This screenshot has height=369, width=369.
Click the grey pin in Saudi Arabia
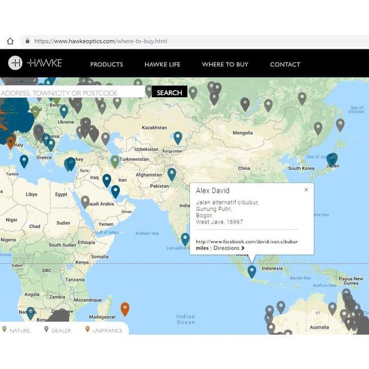[85, 201]
